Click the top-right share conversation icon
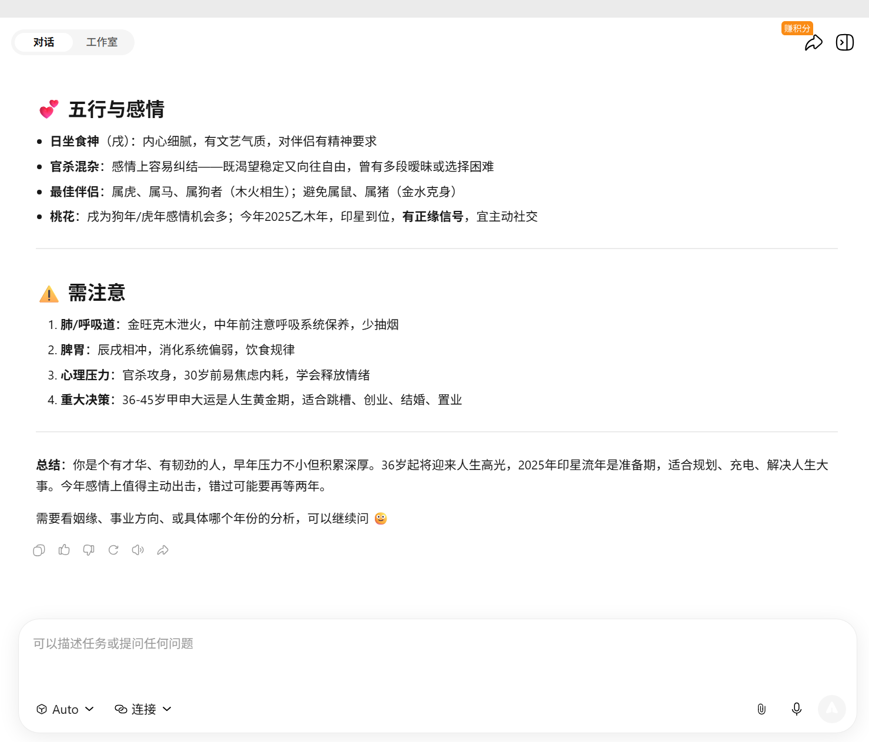The image size is (869, 742). point(814,42)
